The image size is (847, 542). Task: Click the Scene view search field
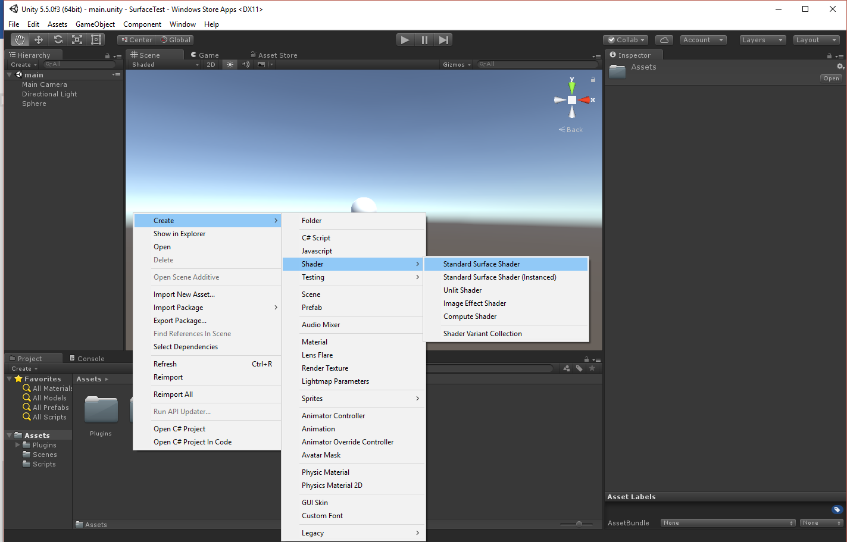[x=538, y=64]
